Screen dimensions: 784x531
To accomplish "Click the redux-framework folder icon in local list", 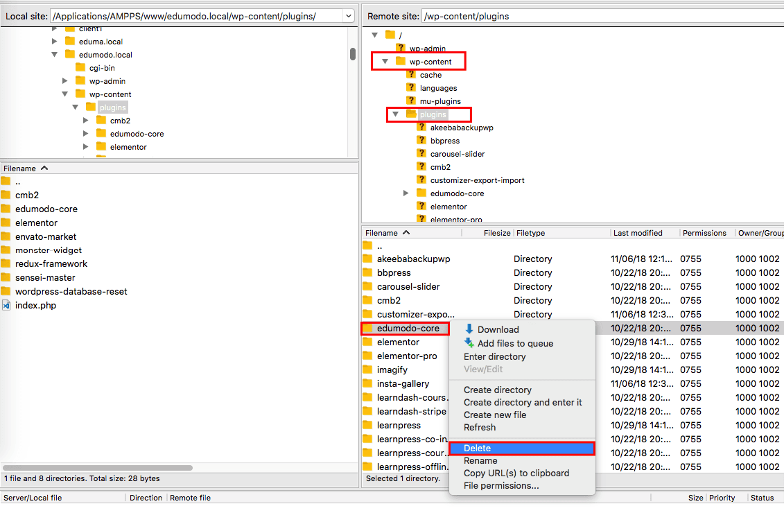I will point(6,264).
